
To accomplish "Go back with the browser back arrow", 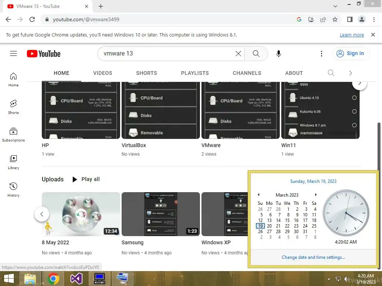I will 8,19.
